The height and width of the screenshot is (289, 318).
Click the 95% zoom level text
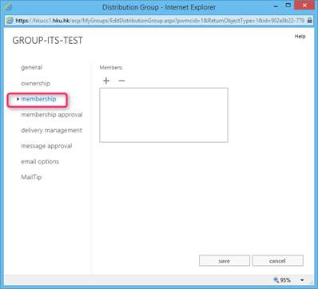click(285, 280)
